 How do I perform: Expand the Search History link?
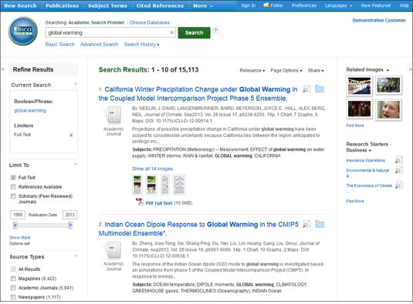coord(141,45)
